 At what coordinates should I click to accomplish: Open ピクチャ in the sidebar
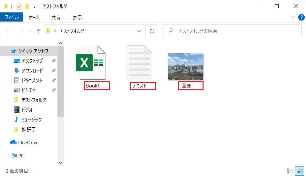[29, 90]
